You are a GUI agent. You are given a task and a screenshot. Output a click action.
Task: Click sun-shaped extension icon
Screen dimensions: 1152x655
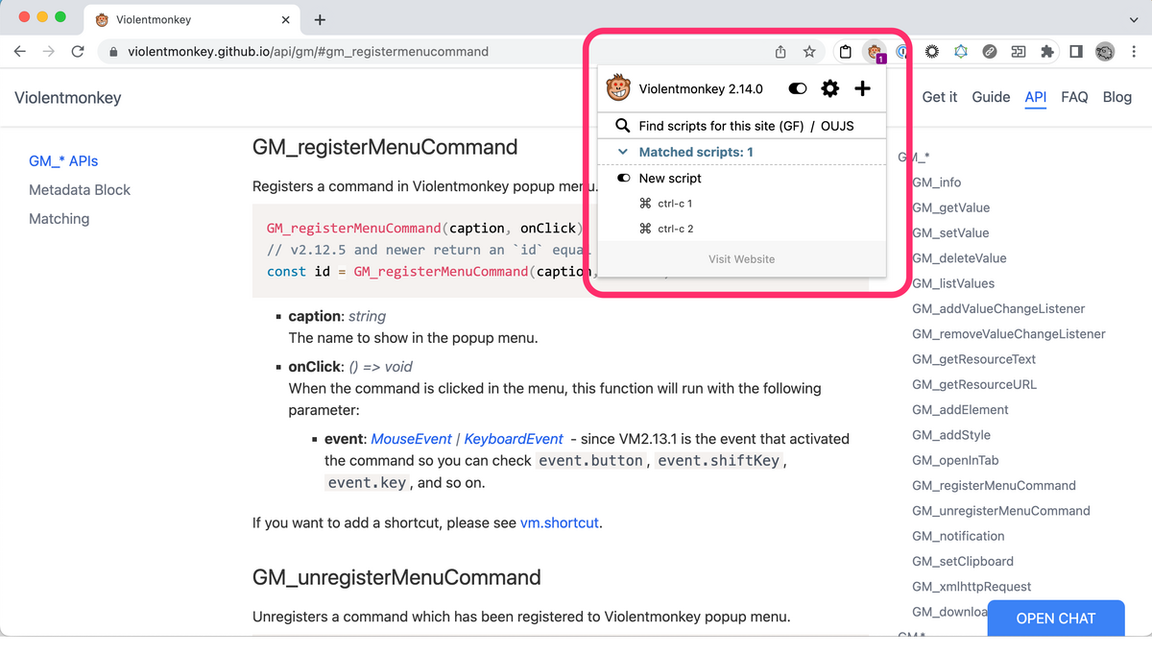[x=931, y=52]
